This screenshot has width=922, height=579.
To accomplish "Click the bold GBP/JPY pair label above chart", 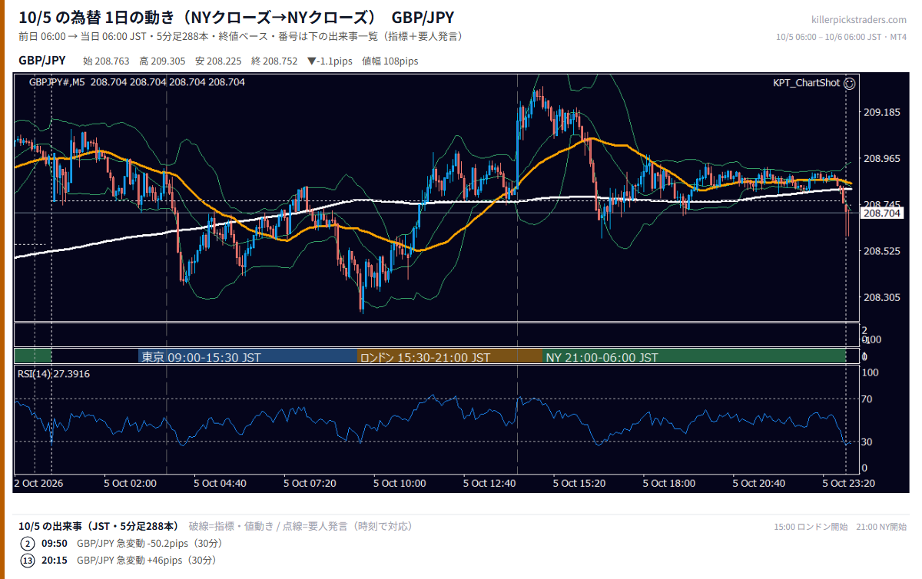I will pos(42,61).
